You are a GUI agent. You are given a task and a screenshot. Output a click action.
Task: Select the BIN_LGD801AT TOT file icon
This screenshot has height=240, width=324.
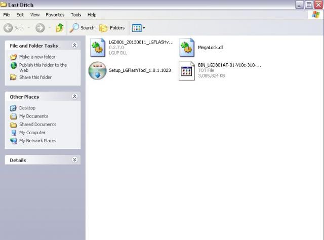(x=187, y=71)
